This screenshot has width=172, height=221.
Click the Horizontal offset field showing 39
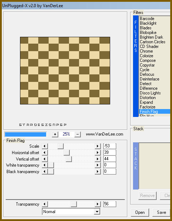tap(110, 152)
